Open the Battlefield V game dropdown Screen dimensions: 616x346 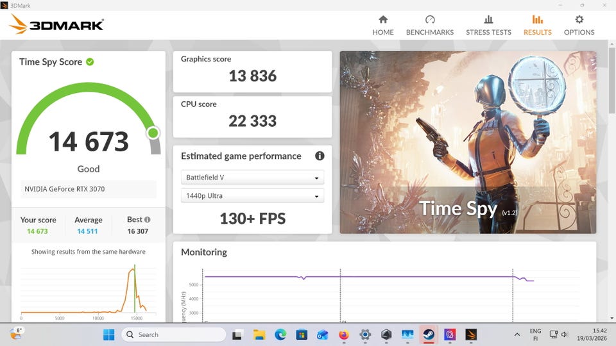252,177
